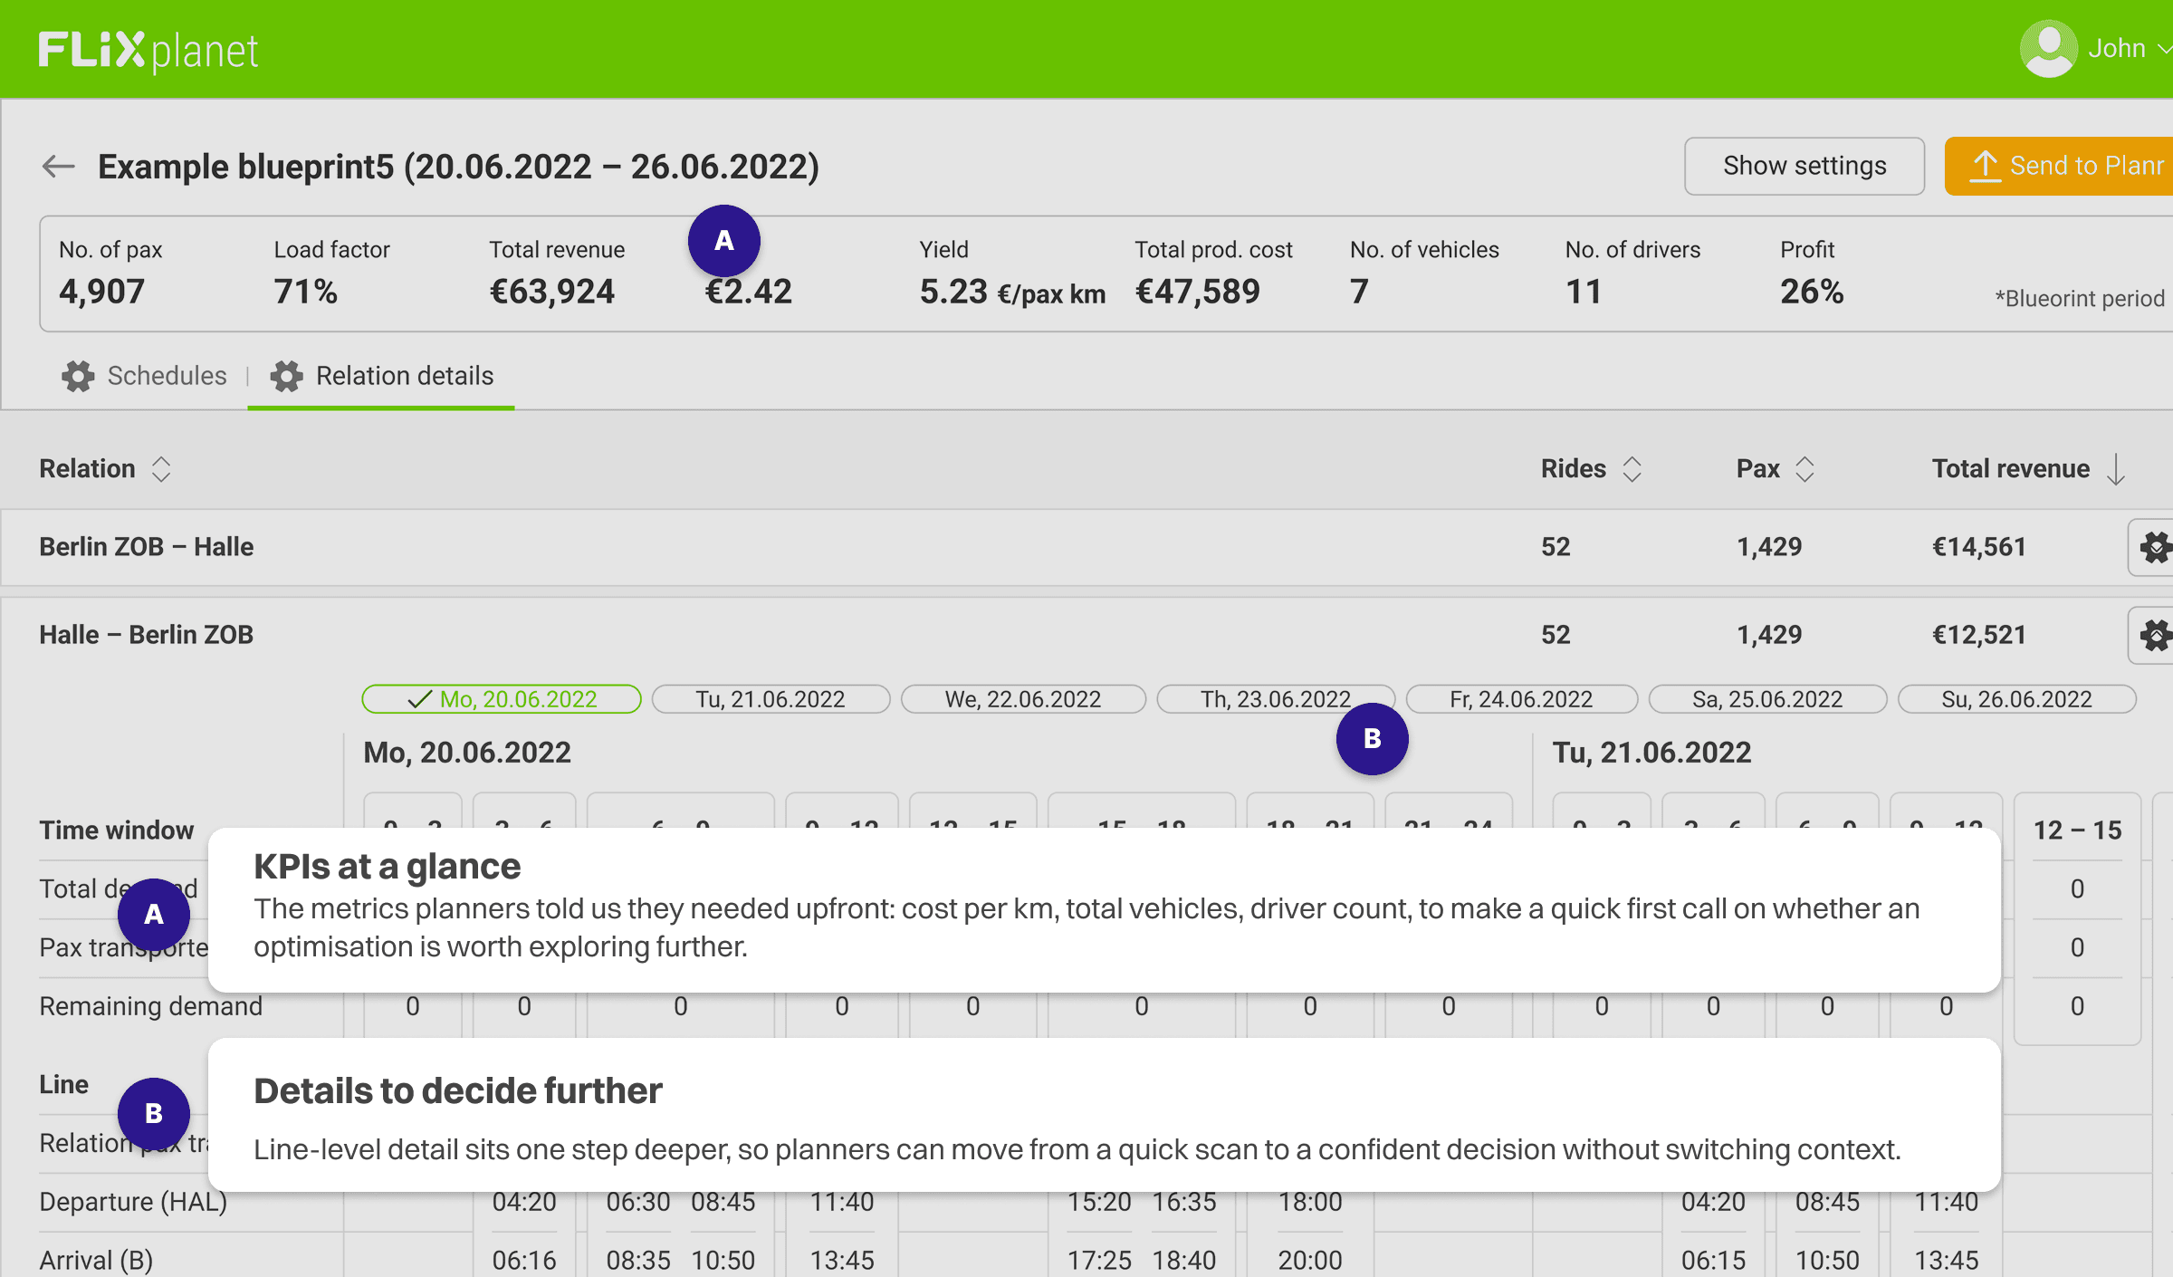Switch to the Schedules tab

167,376
